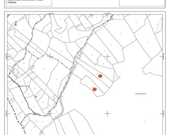
Task: Select the lower red dot marker
Action: pyautogui.click(x=95, y=89)
